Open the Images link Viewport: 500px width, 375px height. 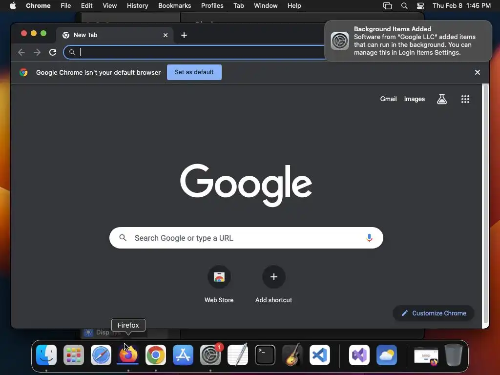point(414,99)
